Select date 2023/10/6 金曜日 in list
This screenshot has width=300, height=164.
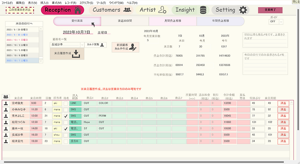22,55
